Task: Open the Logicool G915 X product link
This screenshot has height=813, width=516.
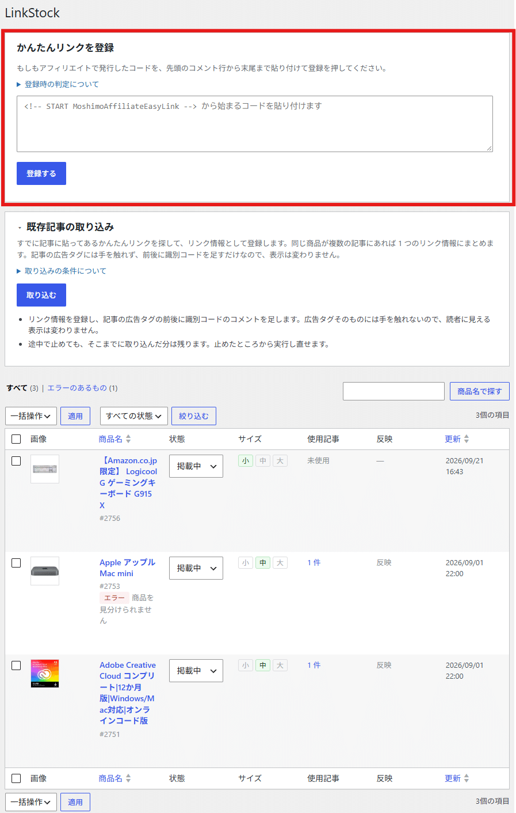Action: pos(128,483)
